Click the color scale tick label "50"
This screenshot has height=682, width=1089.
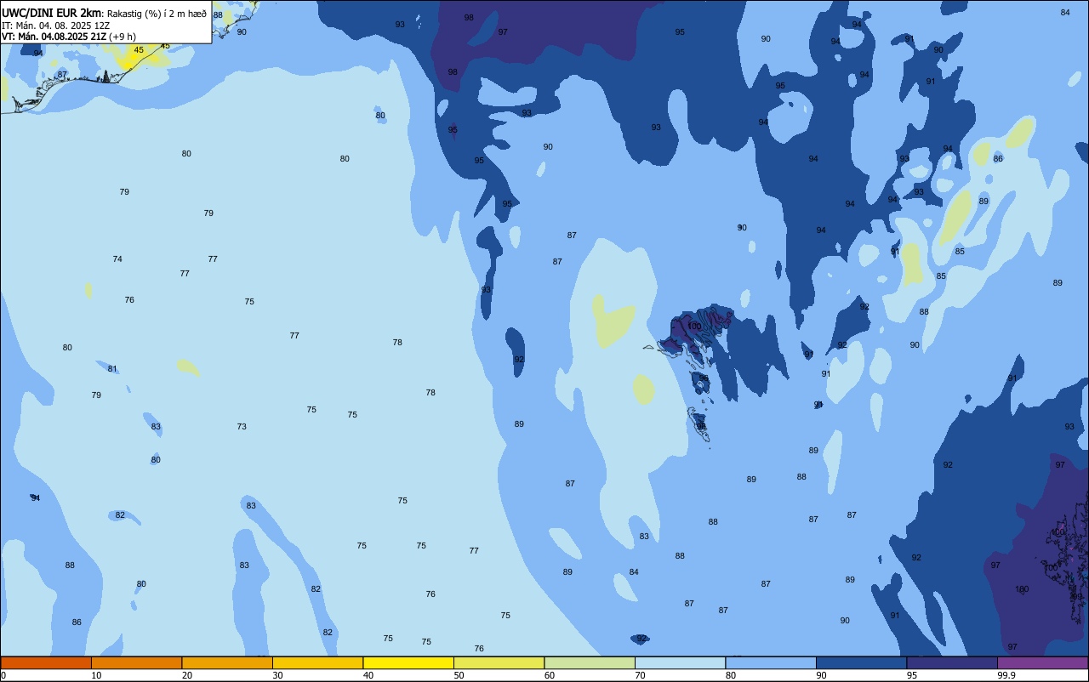(x=459, y=675)
